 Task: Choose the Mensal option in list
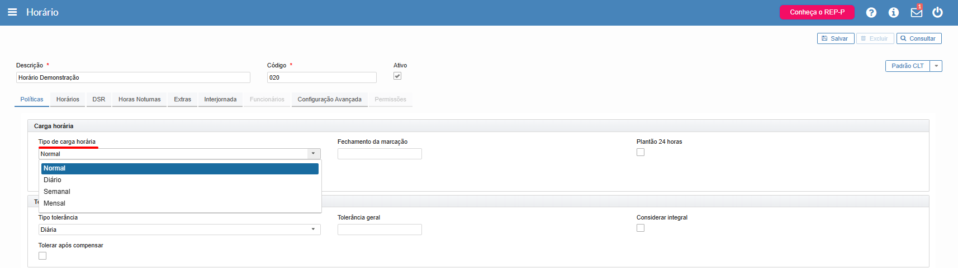55,203
